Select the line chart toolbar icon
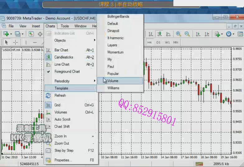The width and height of the screenshot is (244, 167). [x=168, y=34]
